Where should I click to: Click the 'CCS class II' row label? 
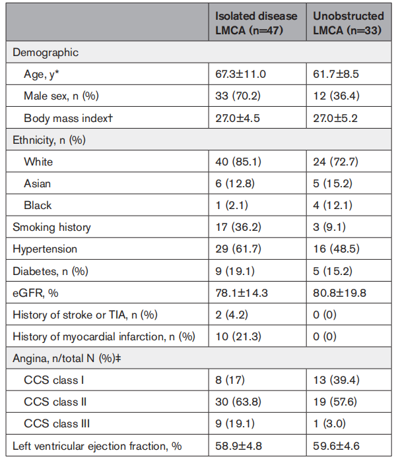(x=54, y=402)
